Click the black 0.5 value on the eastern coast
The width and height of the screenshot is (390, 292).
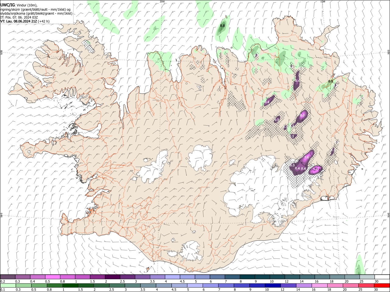331,81
